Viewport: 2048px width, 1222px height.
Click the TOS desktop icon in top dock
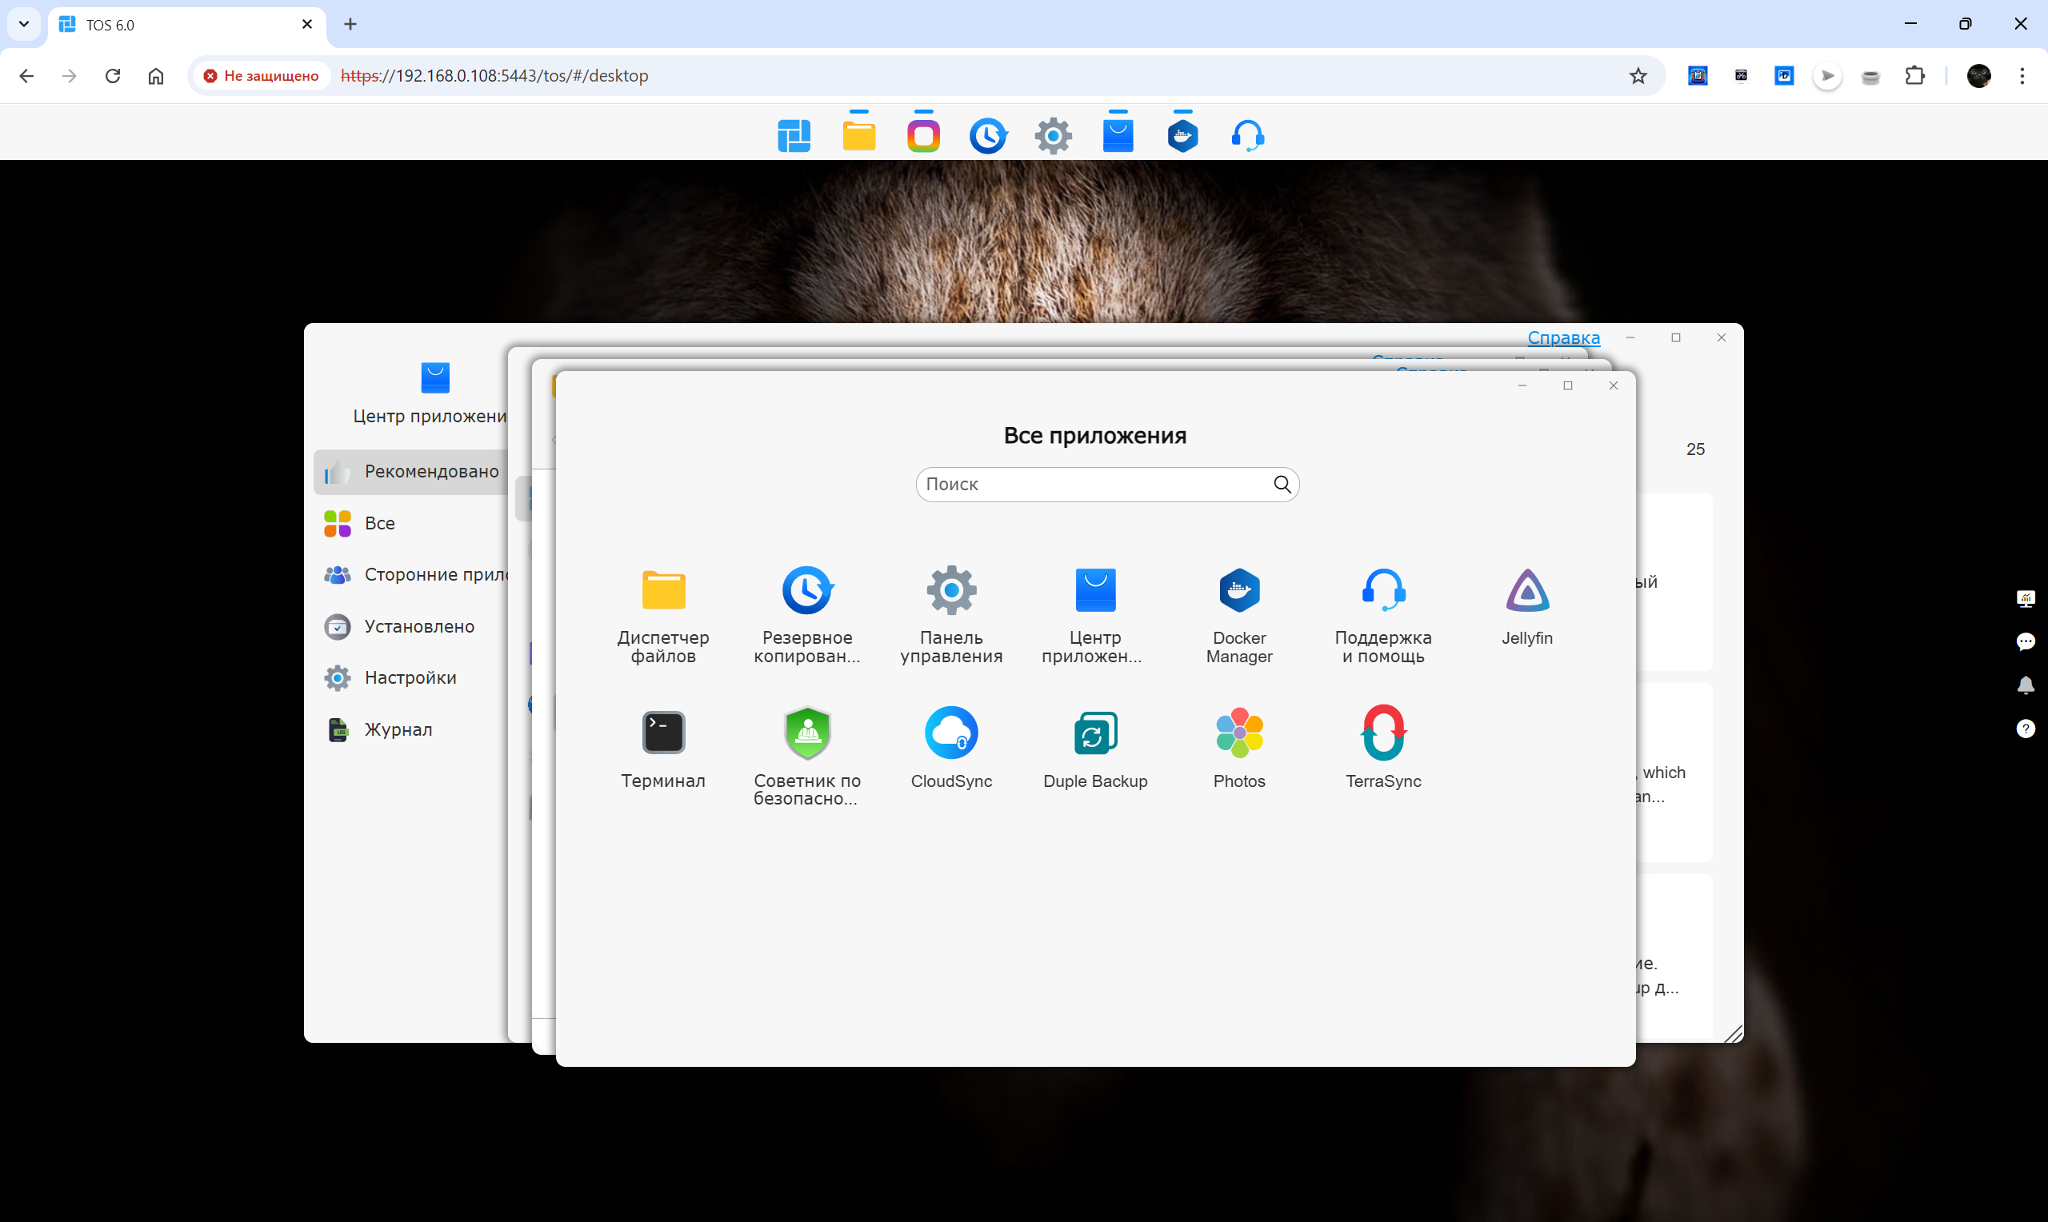pyautogui.click(x=794, y=136)
